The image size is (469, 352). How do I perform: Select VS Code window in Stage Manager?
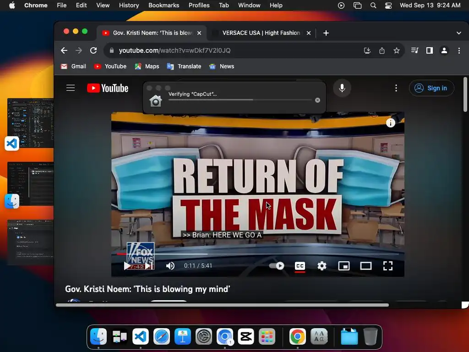tap(30, 123)
